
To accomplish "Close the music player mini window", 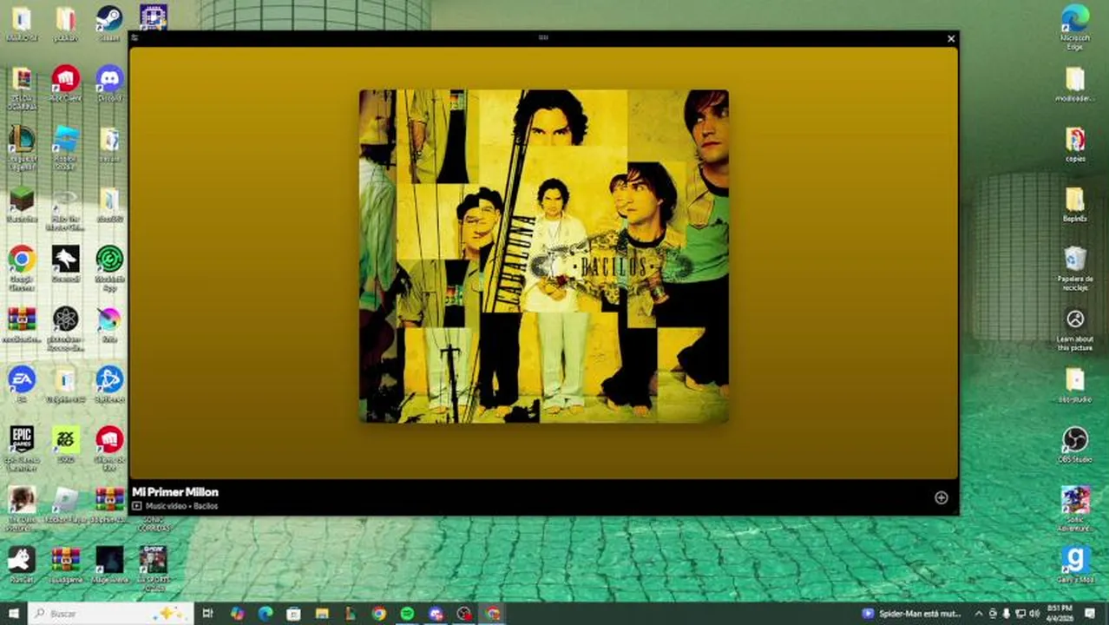I will (x=951, y=38).
